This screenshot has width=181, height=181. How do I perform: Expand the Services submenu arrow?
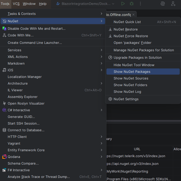(x=101, y=50)
